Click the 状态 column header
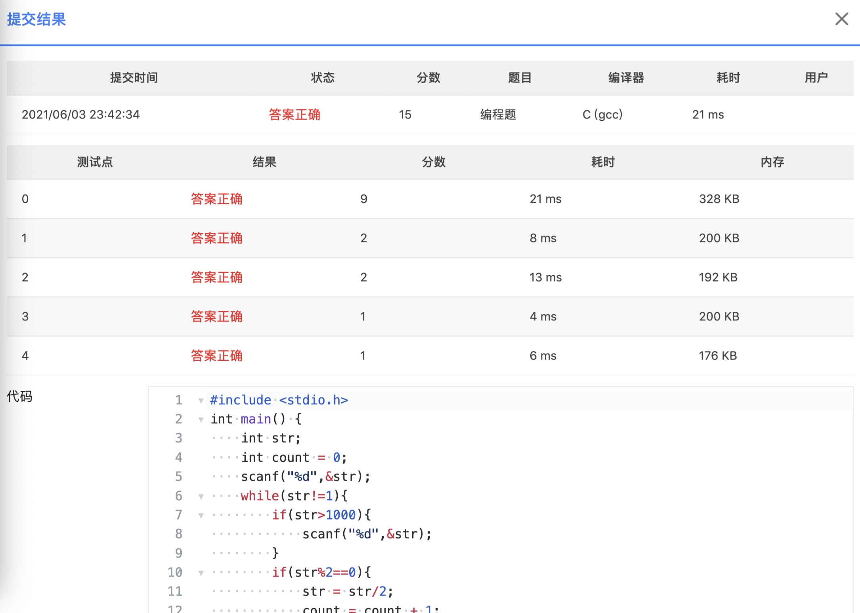860x613 pixels. point(322,78)
